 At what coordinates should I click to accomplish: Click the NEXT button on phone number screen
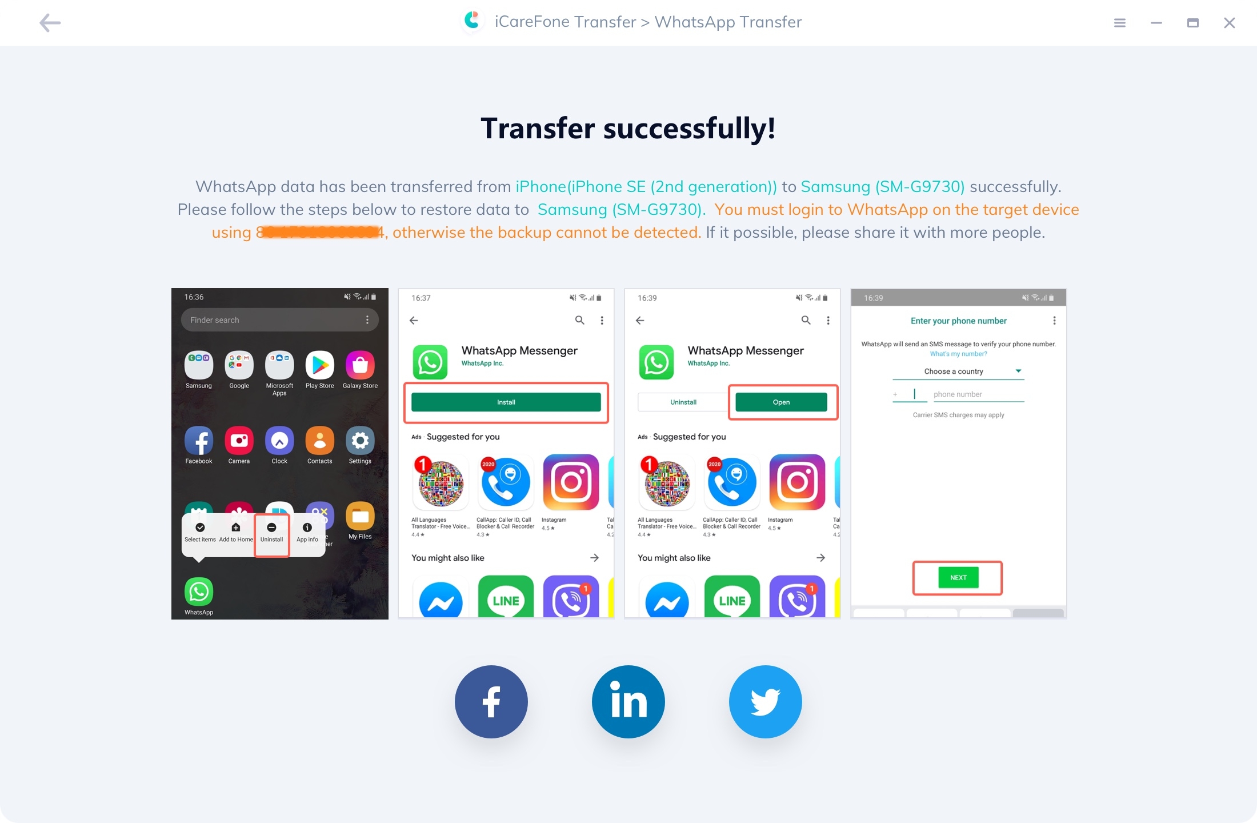click(x=959, y=578)
